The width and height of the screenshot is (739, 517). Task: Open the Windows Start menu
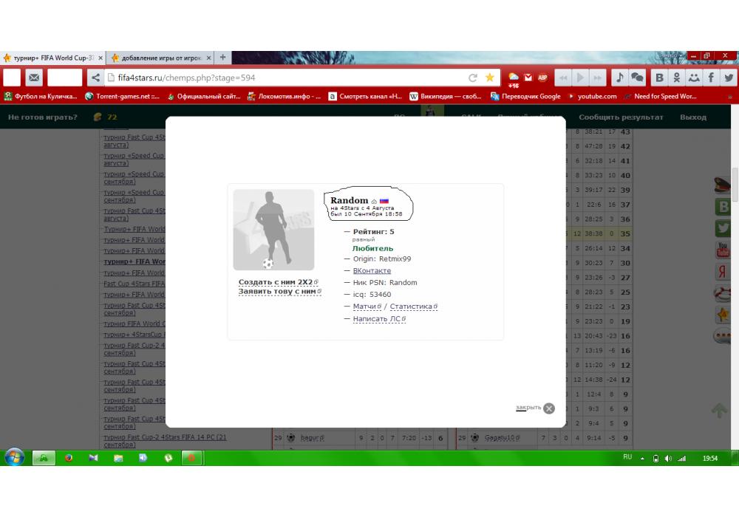(x=14, y=458)
